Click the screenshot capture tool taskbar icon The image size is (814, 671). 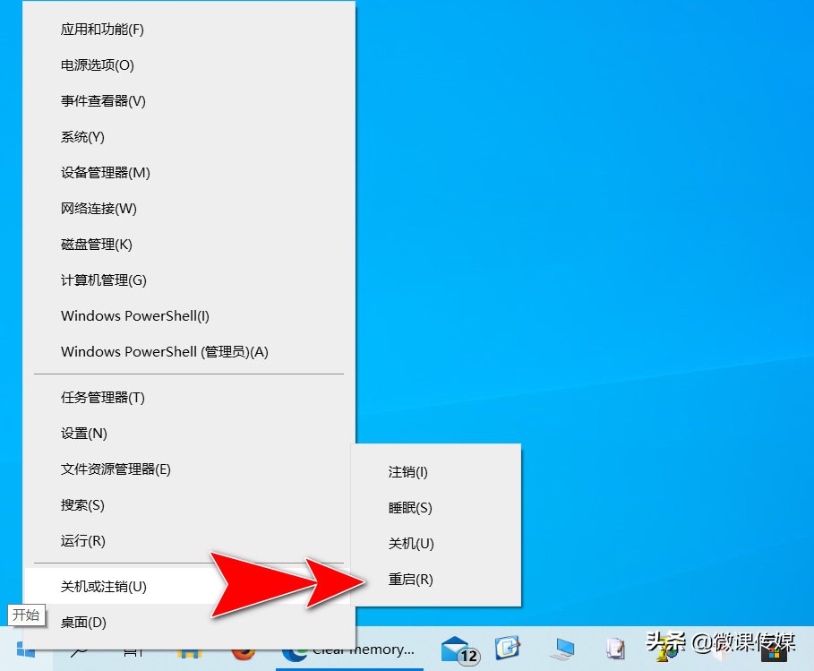(508, 651)
